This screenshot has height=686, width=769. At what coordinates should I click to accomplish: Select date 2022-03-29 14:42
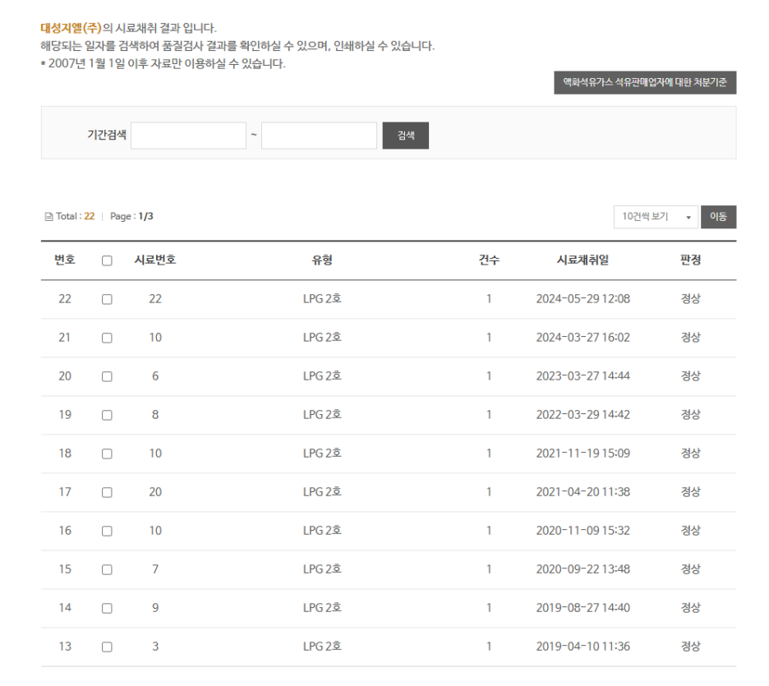[x=583, y=415]
